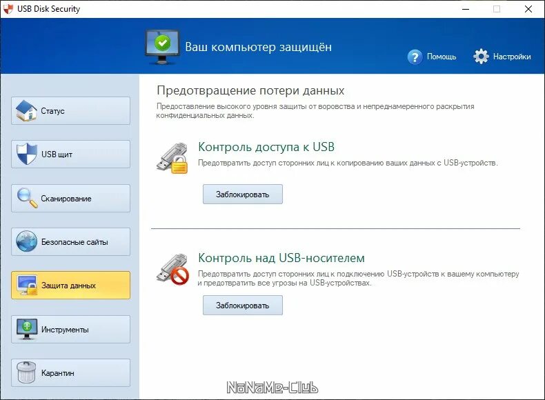Open the Статус section label
Image resolution: width=545 pixels, height=400 pixels.
pos(53,111)
